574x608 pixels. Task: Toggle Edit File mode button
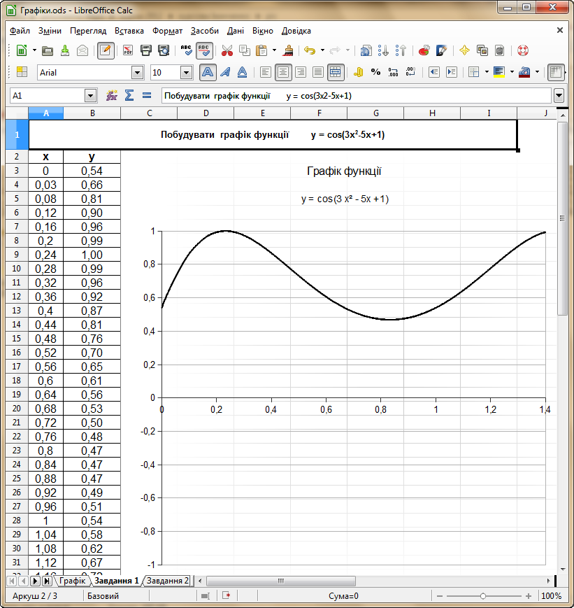click(x=106, y=50)
